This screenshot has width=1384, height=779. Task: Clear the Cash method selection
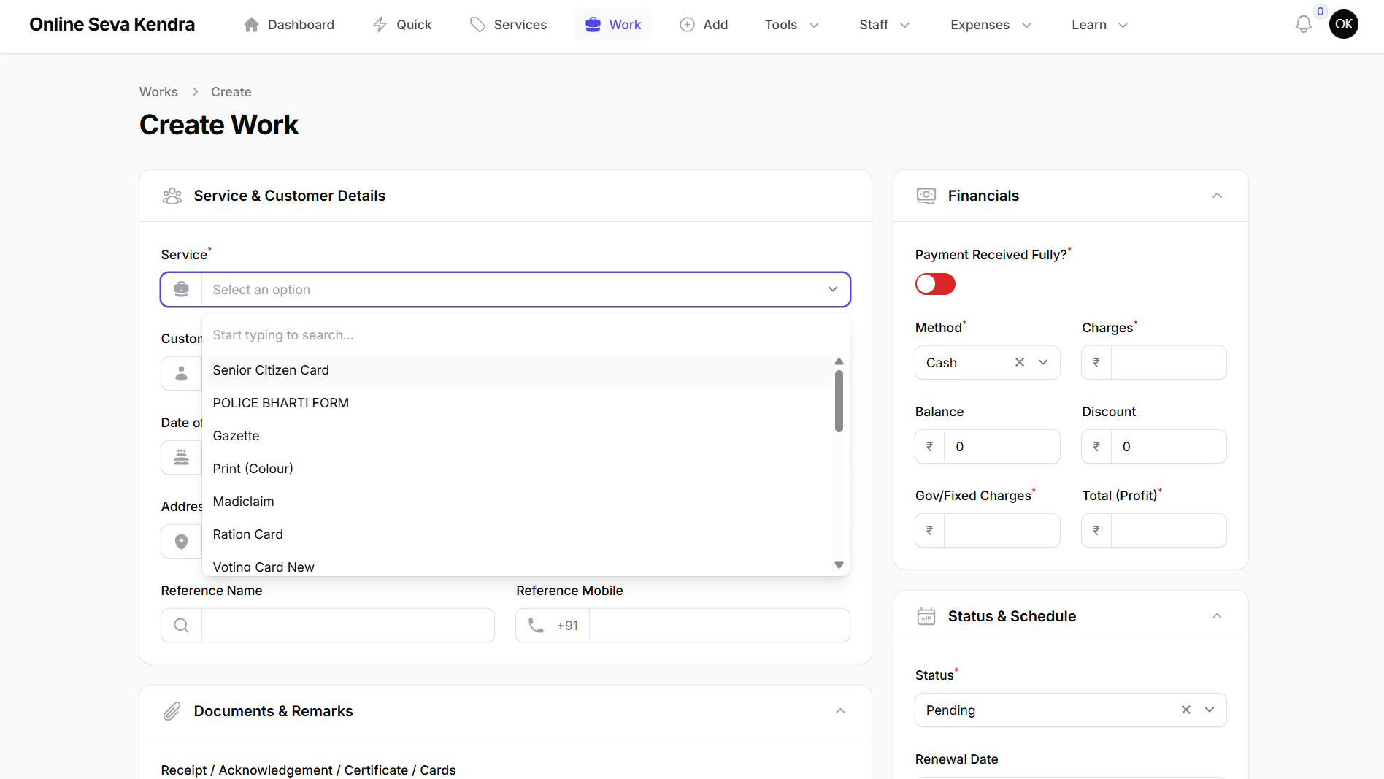coord(1020,363)
